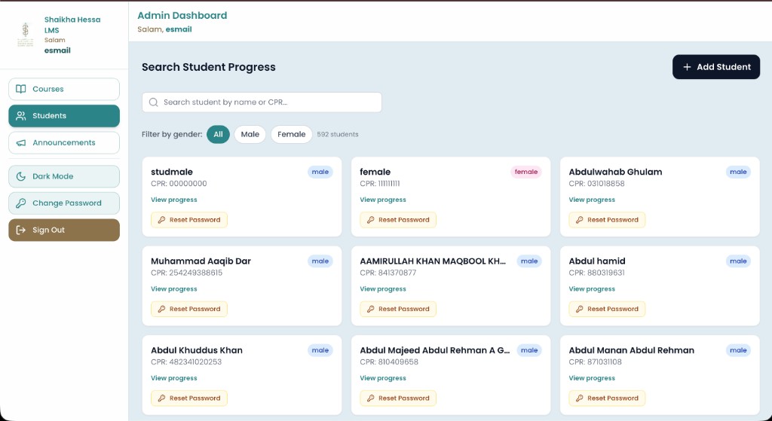Toggle Dark Mode
The image size is (772, 421).
pos(64,176)
